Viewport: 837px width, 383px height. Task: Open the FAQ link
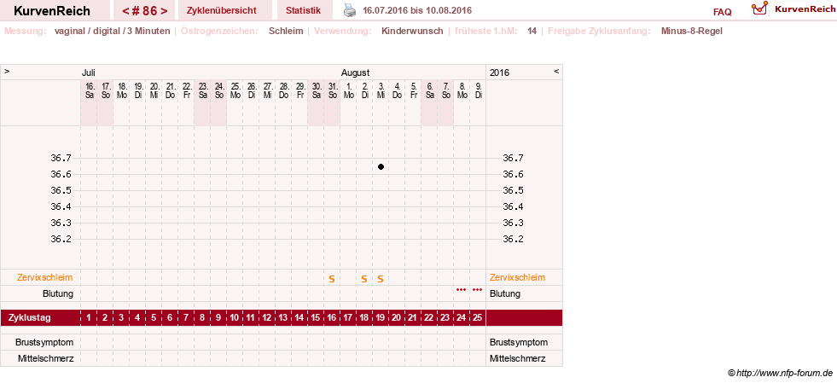722,12
